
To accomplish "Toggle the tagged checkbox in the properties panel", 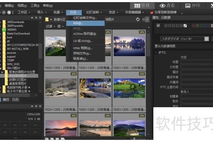I will click(x=158, y=26).
